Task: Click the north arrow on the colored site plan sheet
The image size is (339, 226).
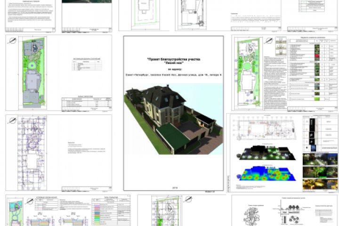Action: pos(12,40)
